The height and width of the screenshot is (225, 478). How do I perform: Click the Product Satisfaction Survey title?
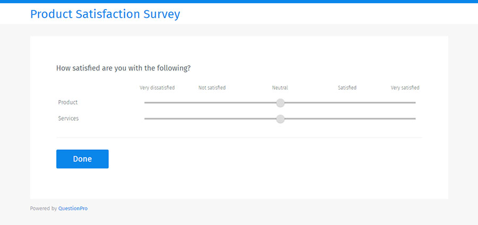pos(105,14)
